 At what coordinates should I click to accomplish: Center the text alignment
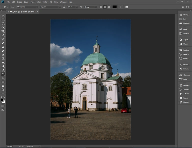(105, 7)
